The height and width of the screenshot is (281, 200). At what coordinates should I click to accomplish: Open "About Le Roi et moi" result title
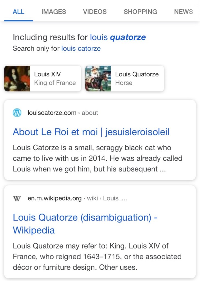pos(91,132)
